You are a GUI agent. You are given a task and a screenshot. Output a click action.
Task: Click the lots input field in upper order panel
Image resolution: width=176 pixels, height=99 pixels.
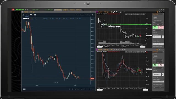click(159, 23)
